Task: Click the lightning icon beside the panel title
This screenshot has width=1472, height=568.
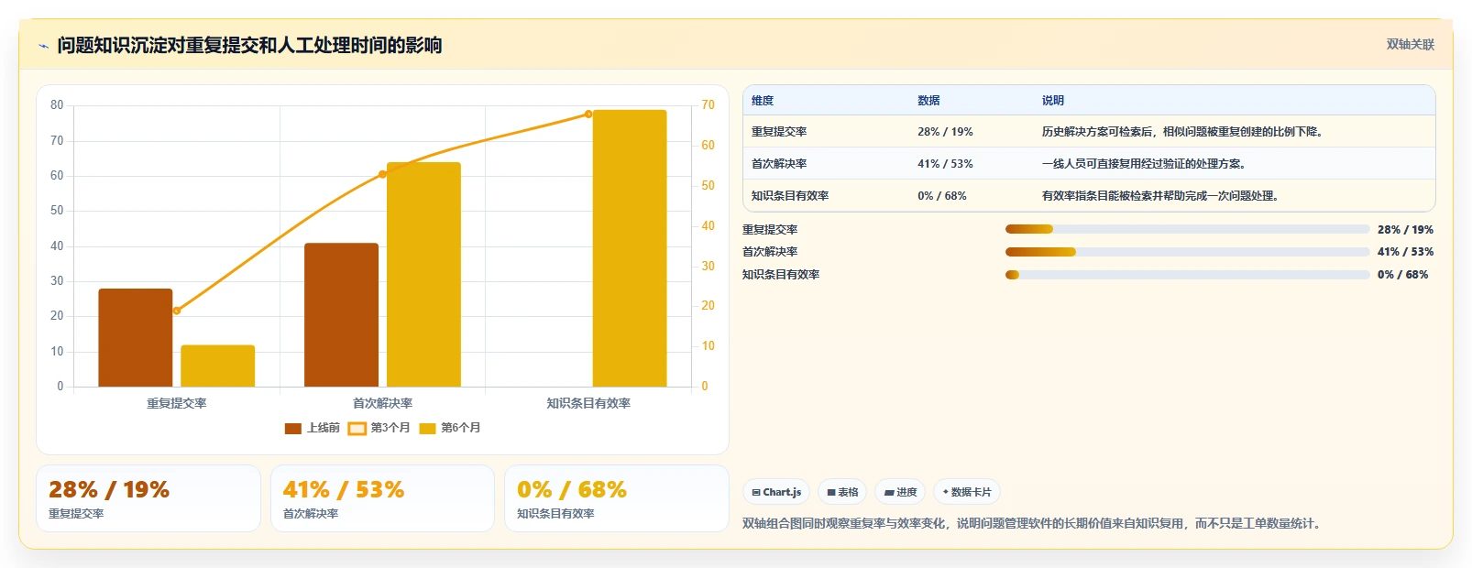Action: click(x=43, y=46)
